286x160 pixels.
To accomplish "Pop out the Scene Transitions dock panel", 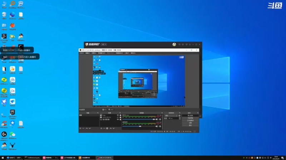I will coord(180,113).
